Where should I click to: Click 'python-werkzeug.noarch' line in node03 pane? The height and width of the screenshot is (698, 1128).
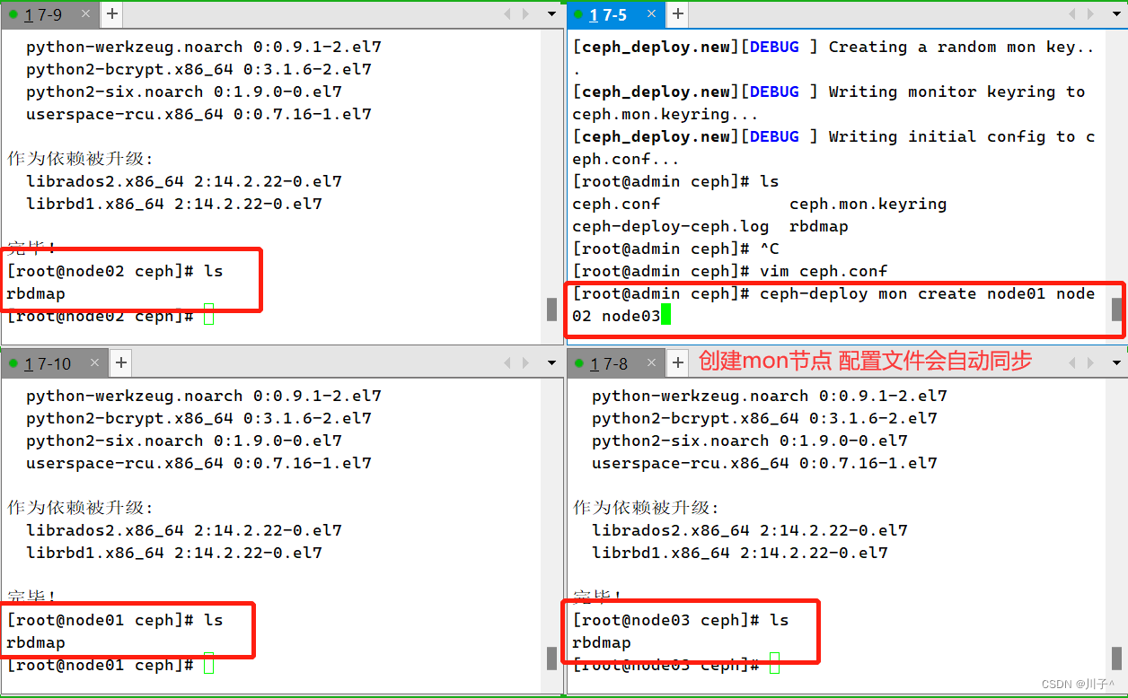pyautogui.click(x=770, y=396)
